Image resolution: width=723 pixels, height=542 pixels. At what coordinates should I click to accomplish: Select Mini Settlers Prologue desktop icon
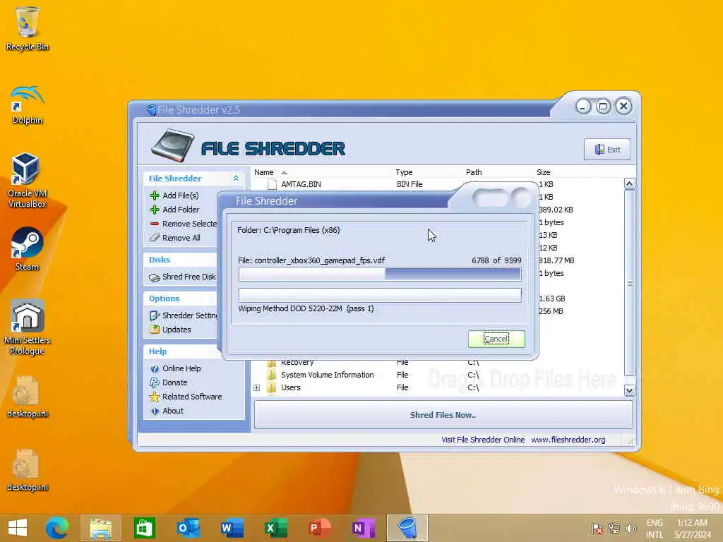[28, 327]
